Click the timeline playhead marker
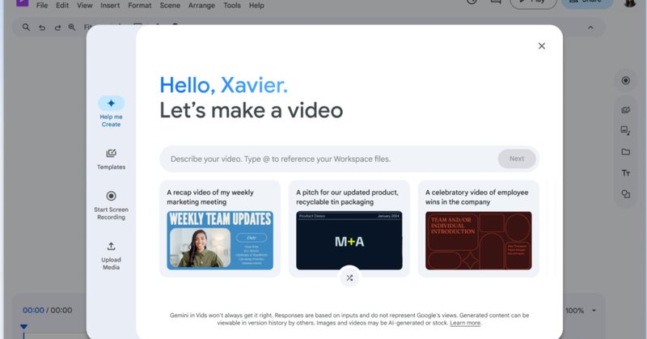 click(24, 327)
